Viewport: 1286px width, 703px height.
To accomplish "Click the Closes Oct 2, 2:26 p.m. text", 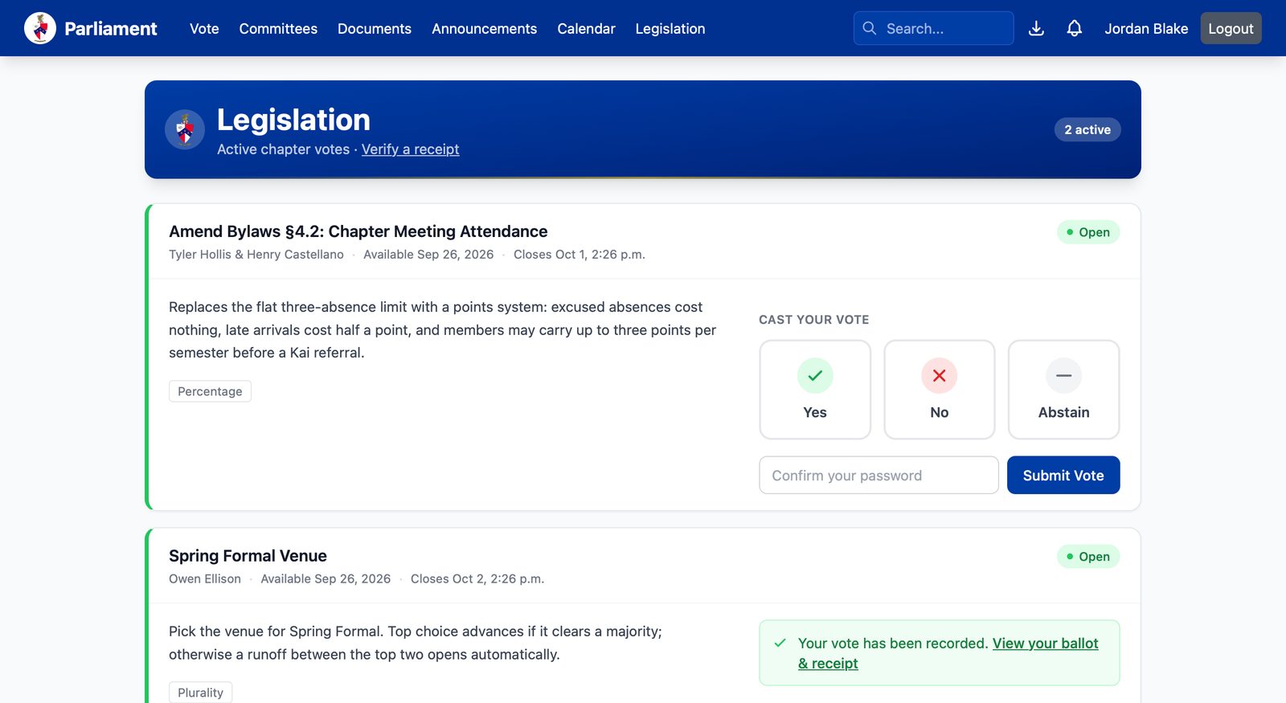I will [477, 579].
